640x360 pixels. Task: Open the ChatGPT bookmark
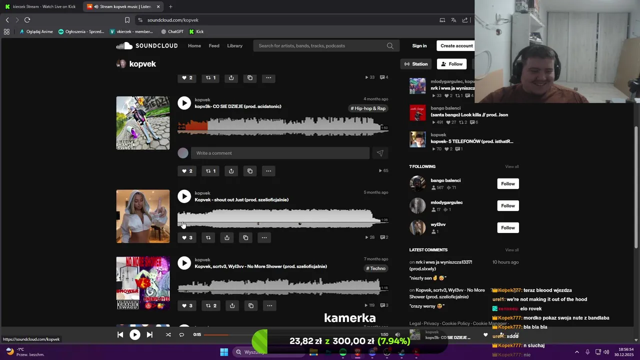point(172,31)
